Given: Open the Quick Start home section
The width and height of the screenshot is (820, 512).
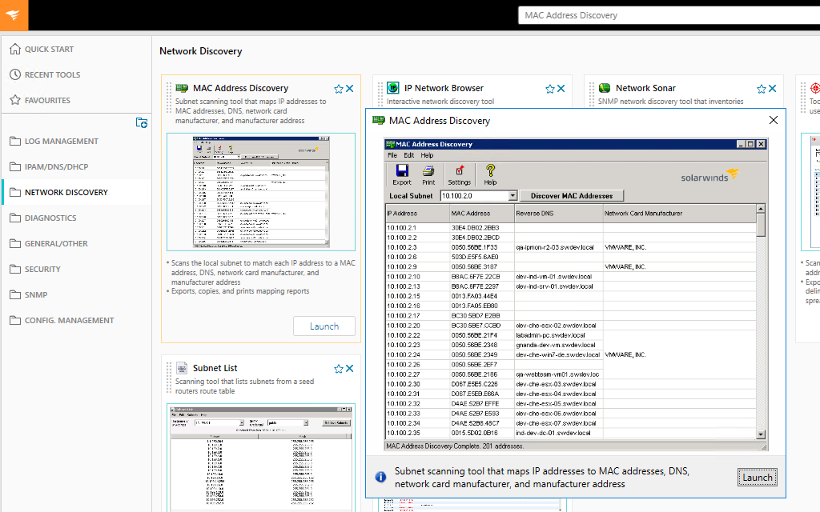Looking at the screenshot, I should [49, 49].
